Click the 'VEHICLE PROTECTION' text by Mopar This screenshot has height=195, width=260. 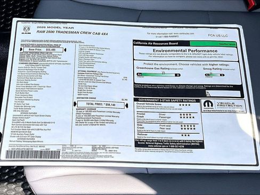coord(229,104)
